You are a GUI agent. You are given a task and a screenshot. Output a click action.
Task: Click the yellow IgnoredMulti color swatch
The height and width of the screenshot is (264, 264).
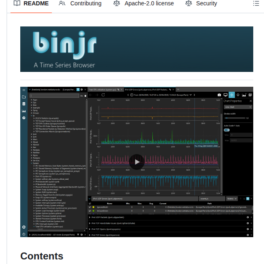pyautogui.click(x=94, y=207)
